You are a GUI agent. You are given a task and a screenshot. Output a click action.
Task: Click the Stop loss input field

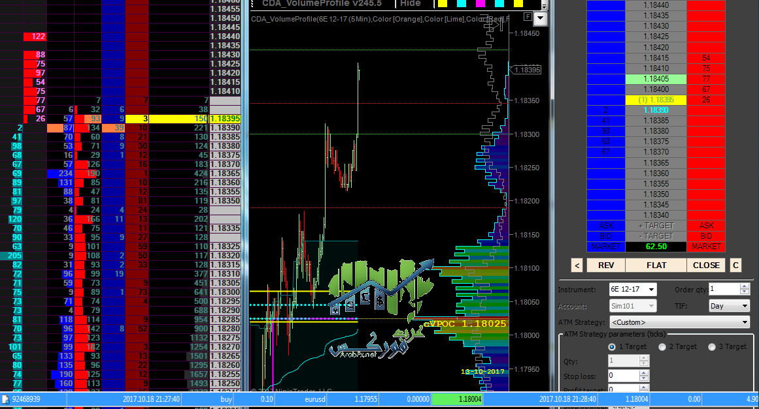[624, 375]
